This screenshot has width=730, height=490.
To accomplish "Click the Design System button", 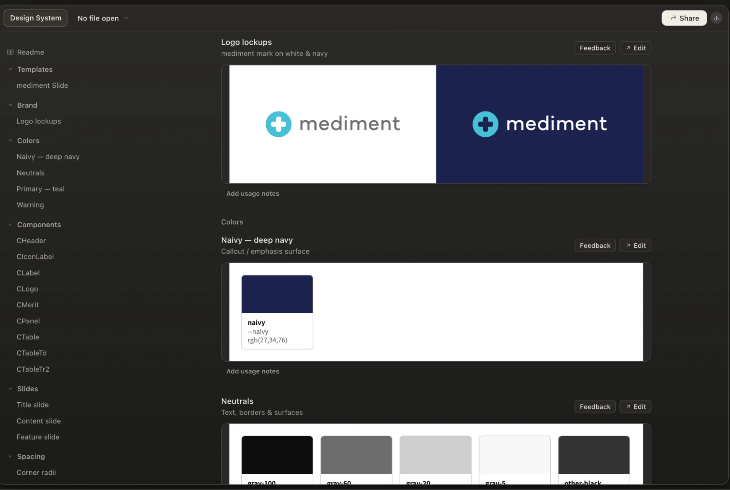I will (35, 18).
